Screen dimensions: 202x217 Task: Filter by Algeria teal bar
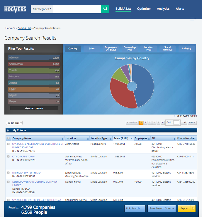(34, 83)
